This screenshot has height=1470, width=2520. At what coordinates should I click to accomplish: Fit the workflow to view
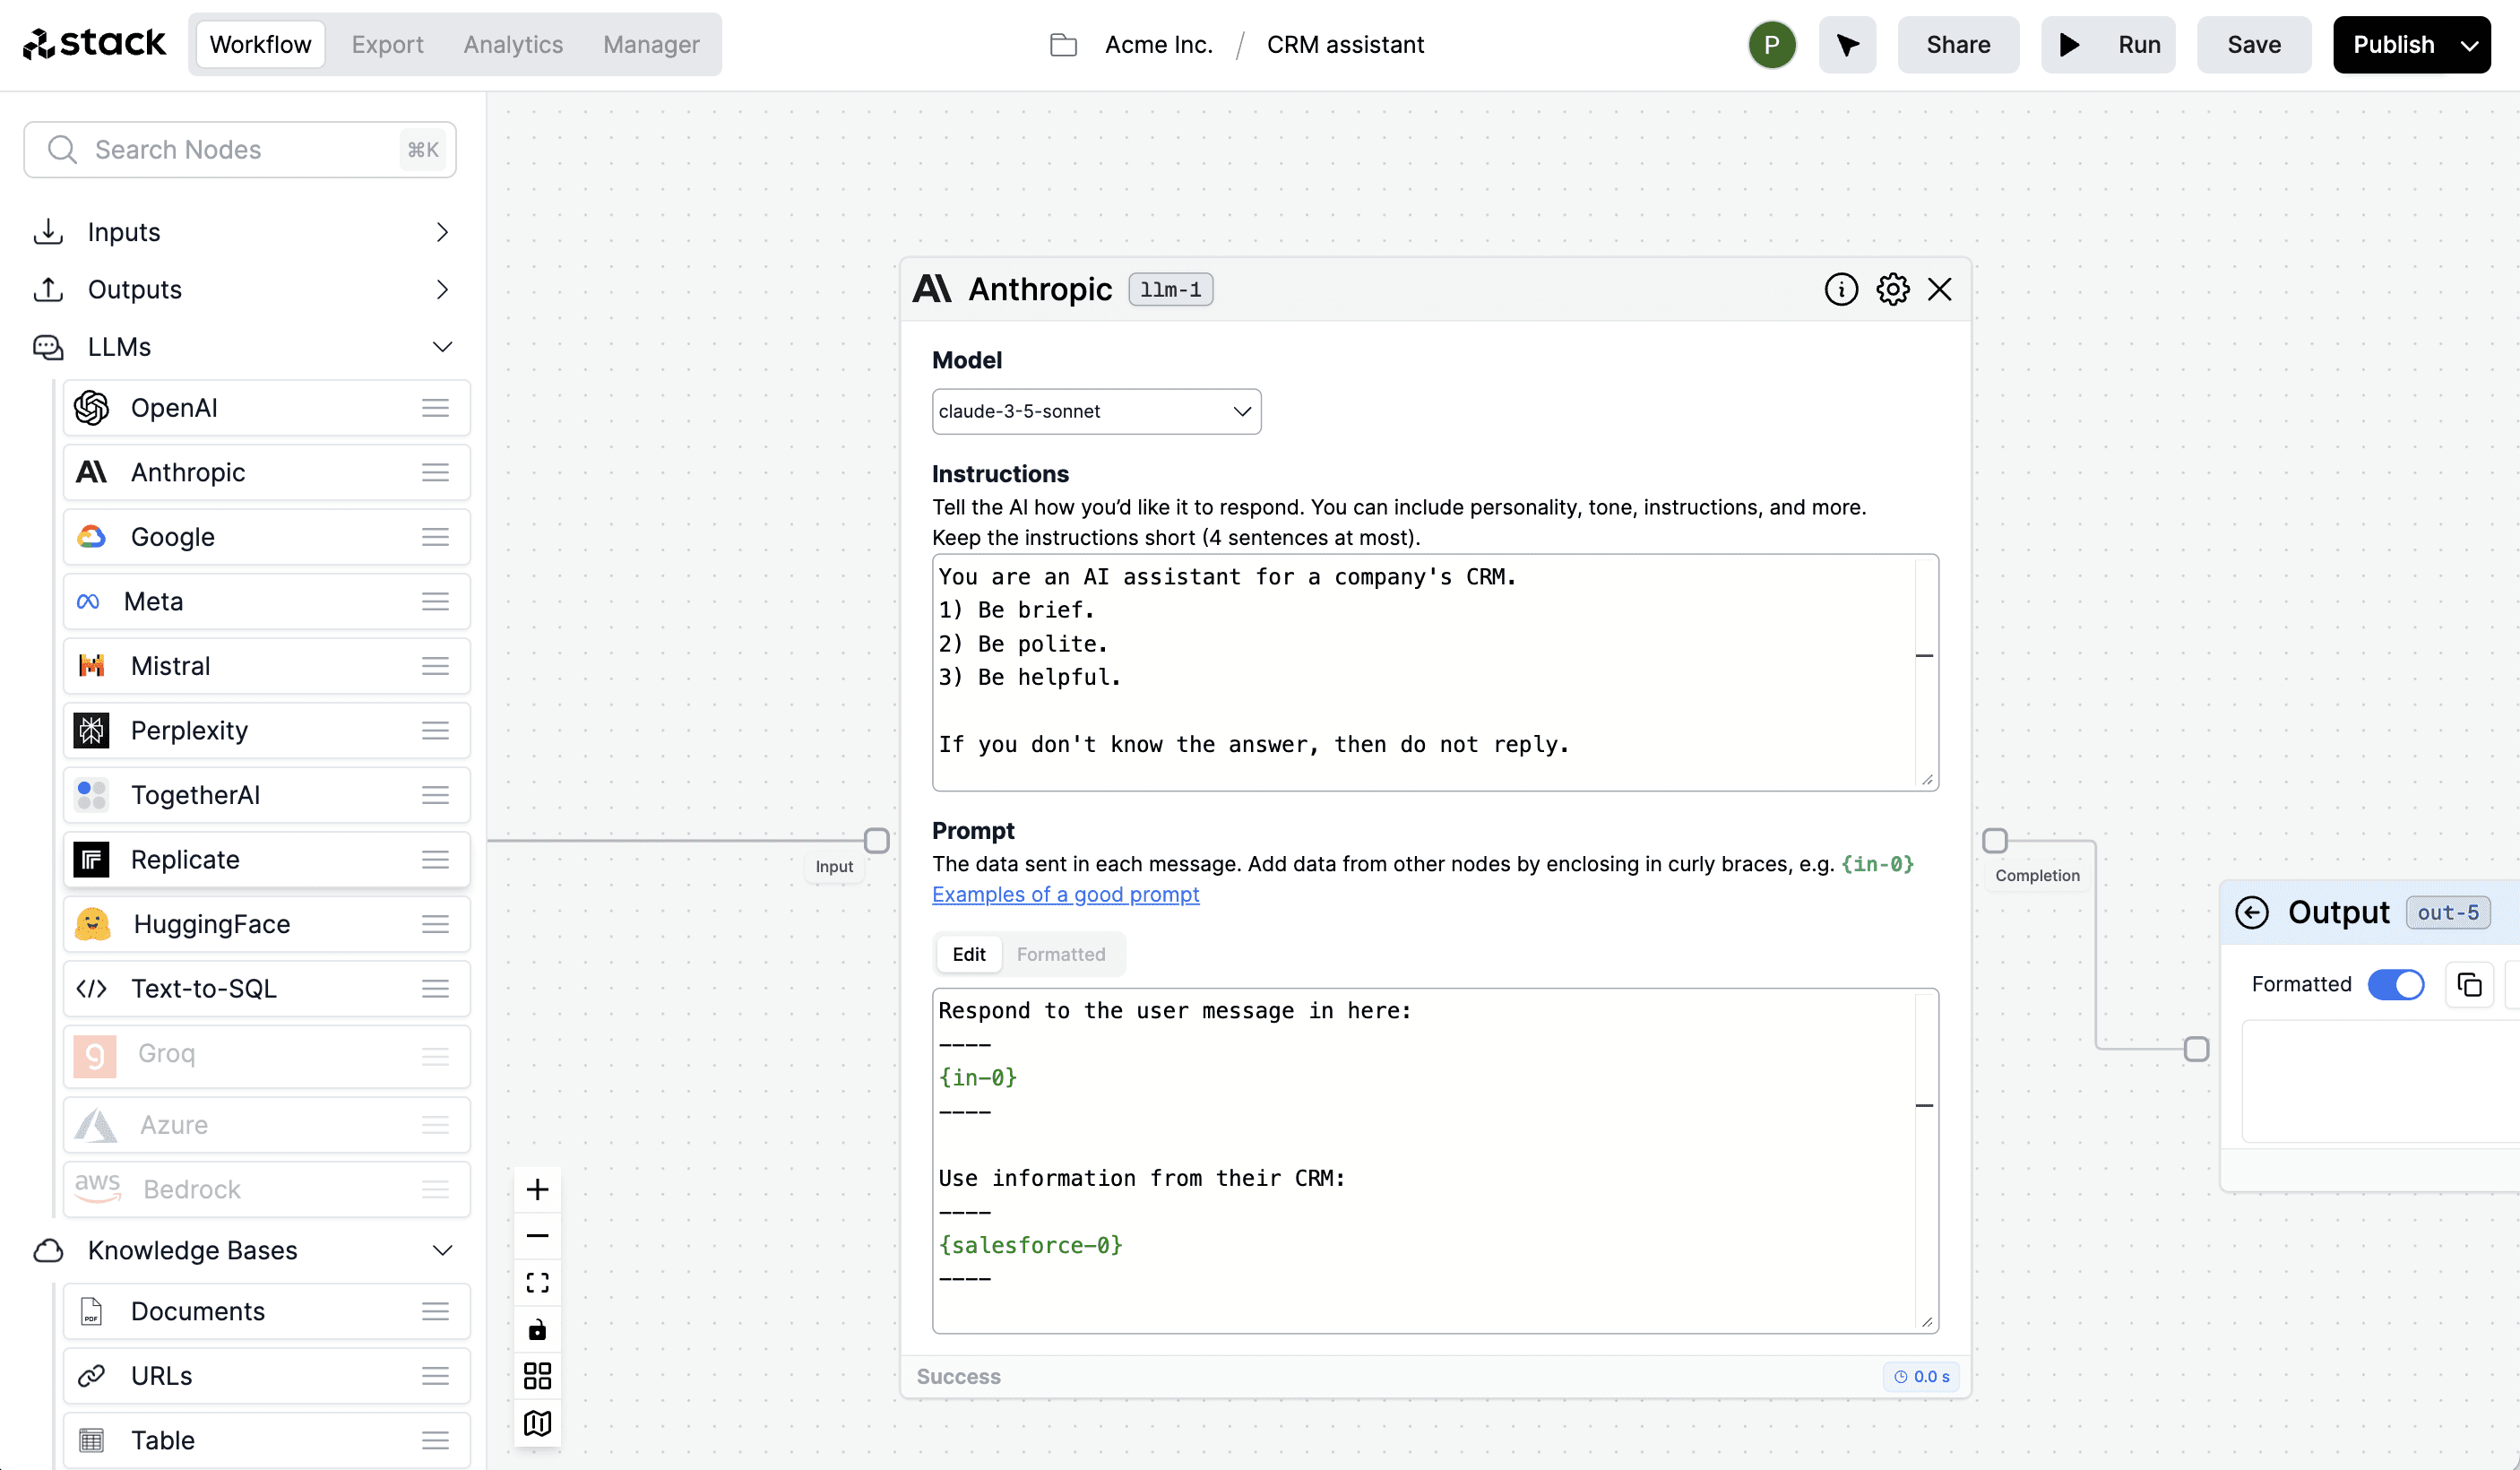point(537,1283)
